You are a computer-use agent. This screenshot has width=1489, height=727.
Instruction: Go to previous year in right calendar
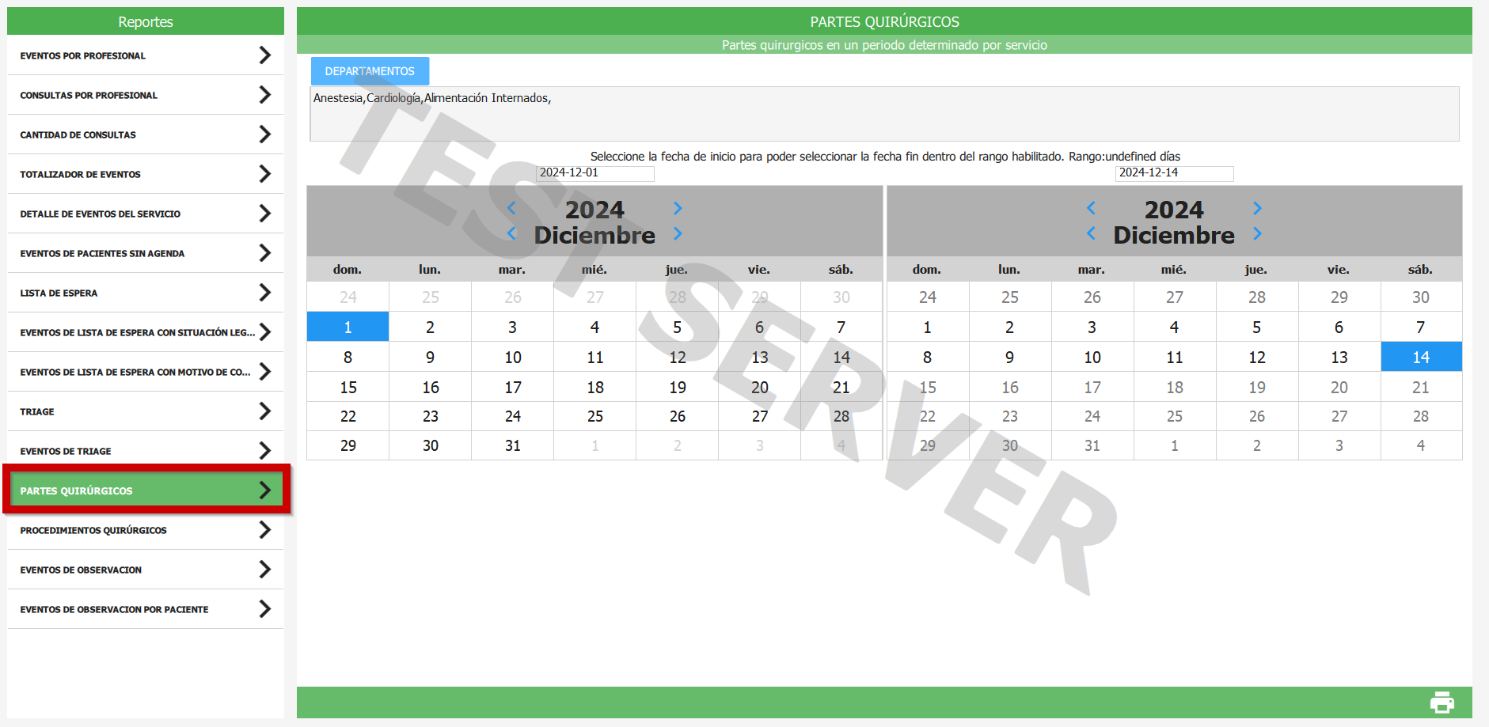pos(1091,208)
